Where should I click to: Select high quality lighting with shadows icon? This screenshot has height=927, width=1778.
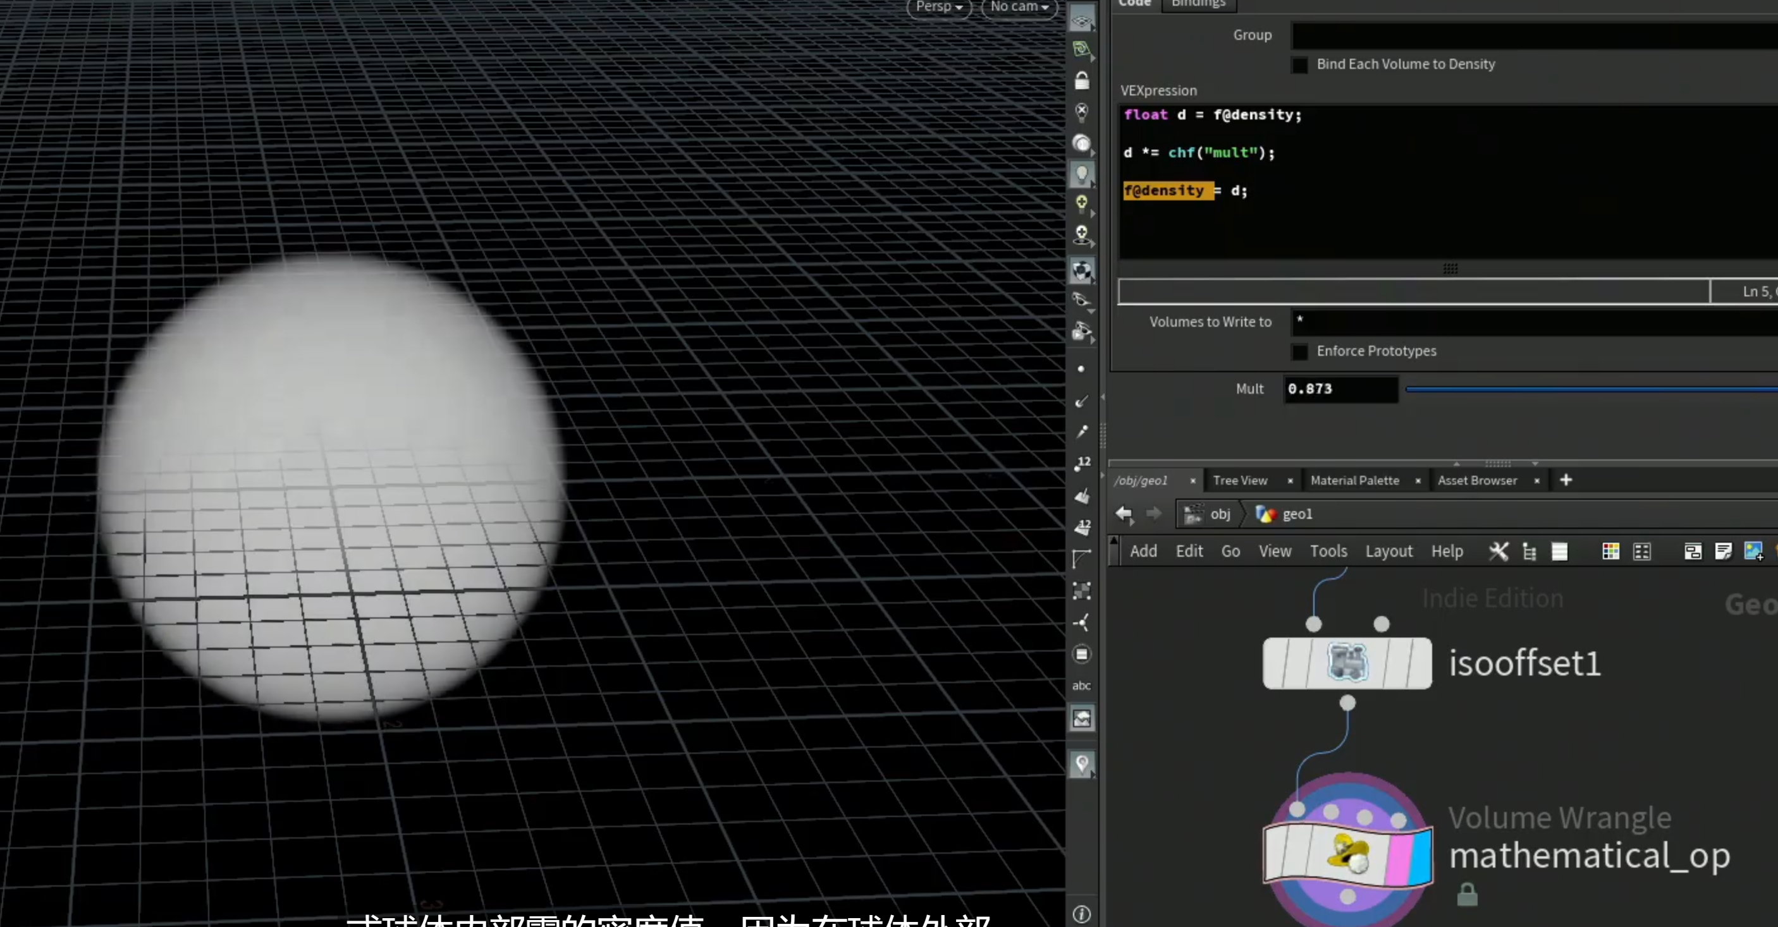click(1082, 235)
